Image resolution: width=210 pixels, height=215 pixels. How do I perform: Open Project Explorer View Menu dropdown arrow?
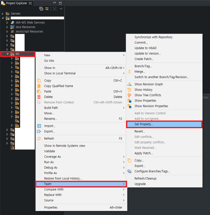pos(61,9)
